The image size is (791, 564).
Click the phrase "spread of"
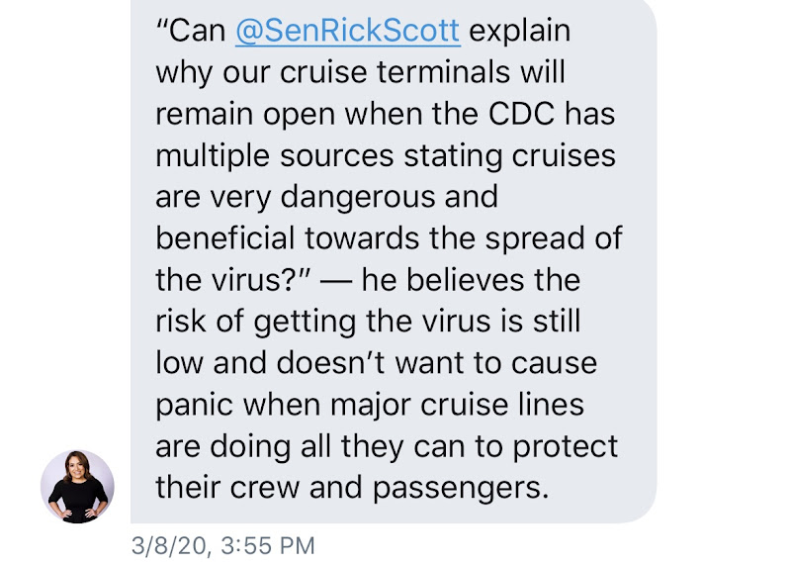click(x=554, y=239)
